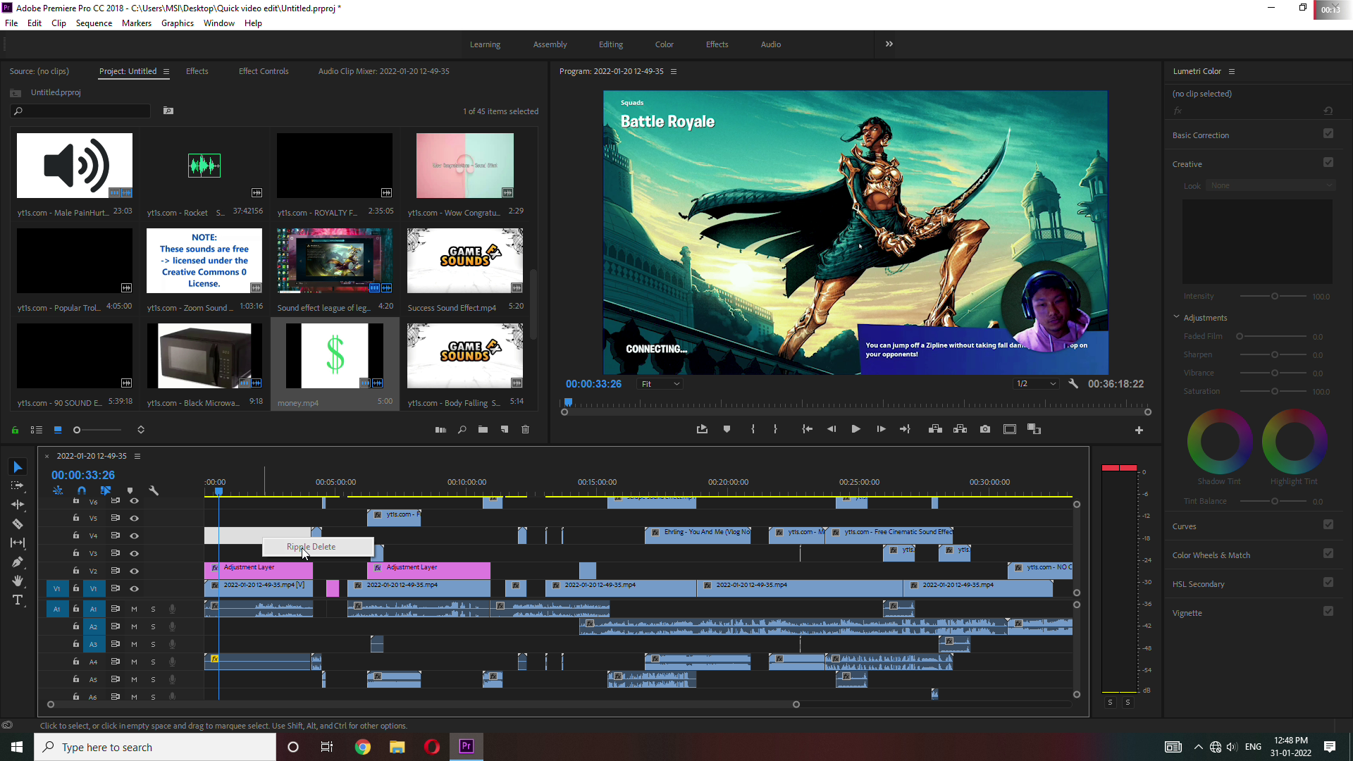Enable Solo on audio track A4
This screenshot has height=761, width=1353.
(153, 662)
